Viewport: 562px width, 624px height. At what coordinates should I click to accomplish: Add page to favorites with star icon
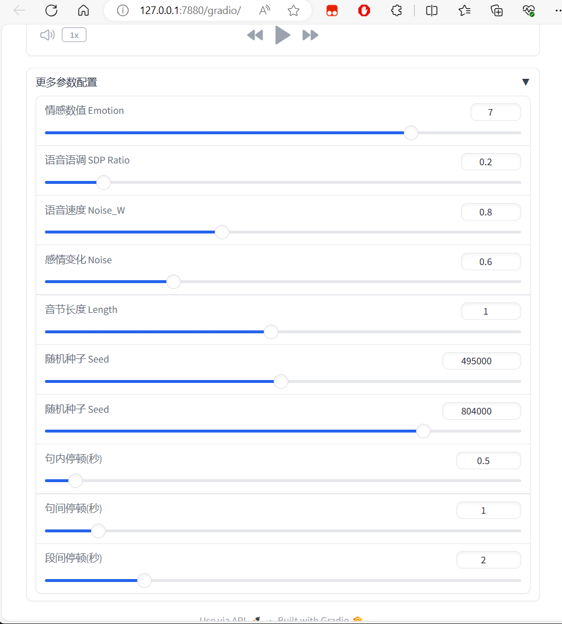pyautogui.click(x=294, y=11)
